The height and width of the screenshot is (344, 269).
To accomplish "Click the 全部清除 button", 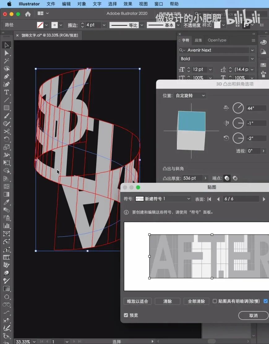I will [x=196, y=301].
